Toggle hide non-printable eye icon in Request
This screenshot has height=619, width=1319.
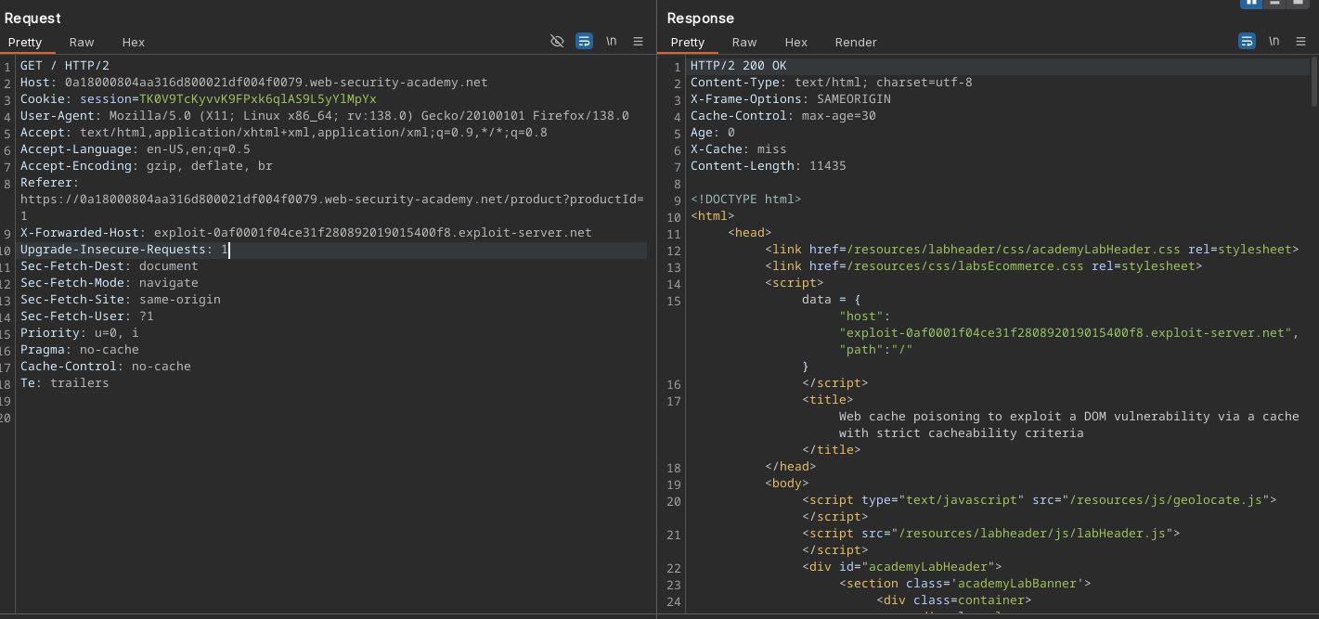click(557, 42)
